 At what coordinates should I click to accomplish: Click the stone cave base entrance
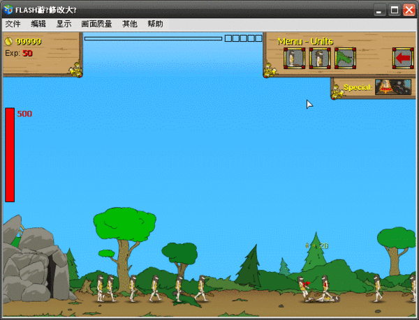(51, 276)
